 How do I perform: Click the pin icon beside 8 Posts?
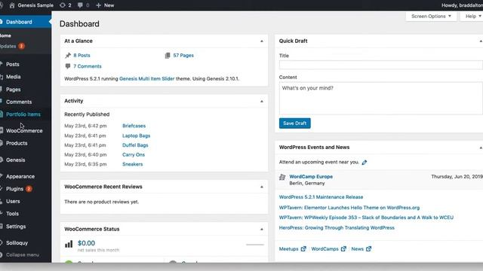pyautogui.click(x=68, y=55)
